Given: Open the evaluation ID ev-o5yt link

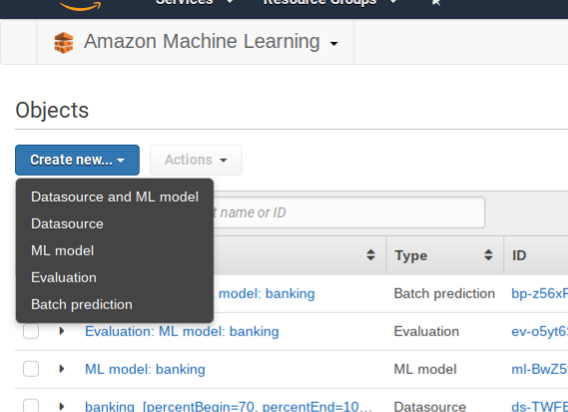Looking at the screenshot, I should [x=539, y=331].
